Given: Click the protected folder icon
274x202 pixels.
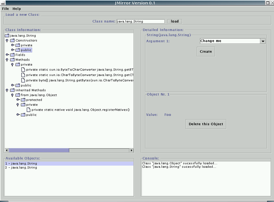Looking at the screenshot, I should pyautogui.click(x=23, y=100).
